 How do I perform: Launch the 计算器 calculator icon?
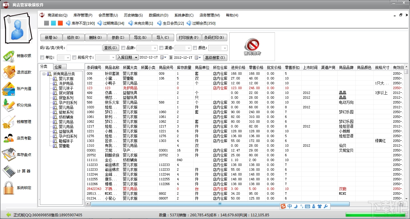[x=9, y=171]
